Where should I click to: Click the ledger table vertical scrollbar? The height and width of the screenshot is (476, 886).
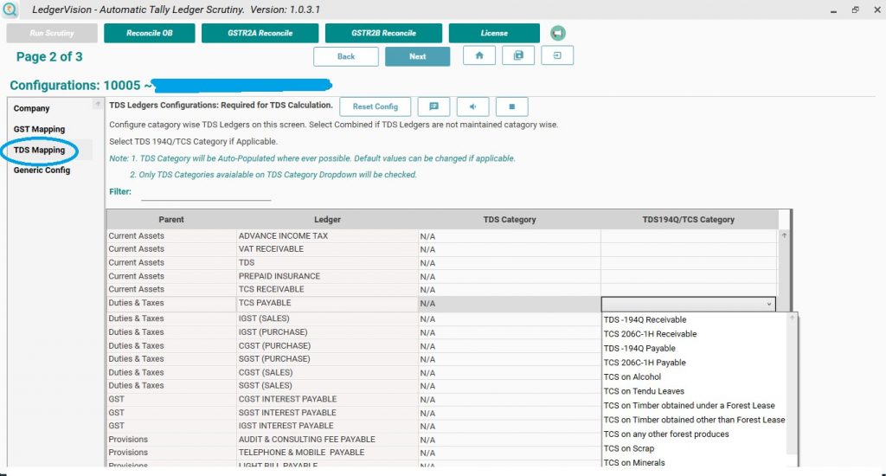(784, 346)
